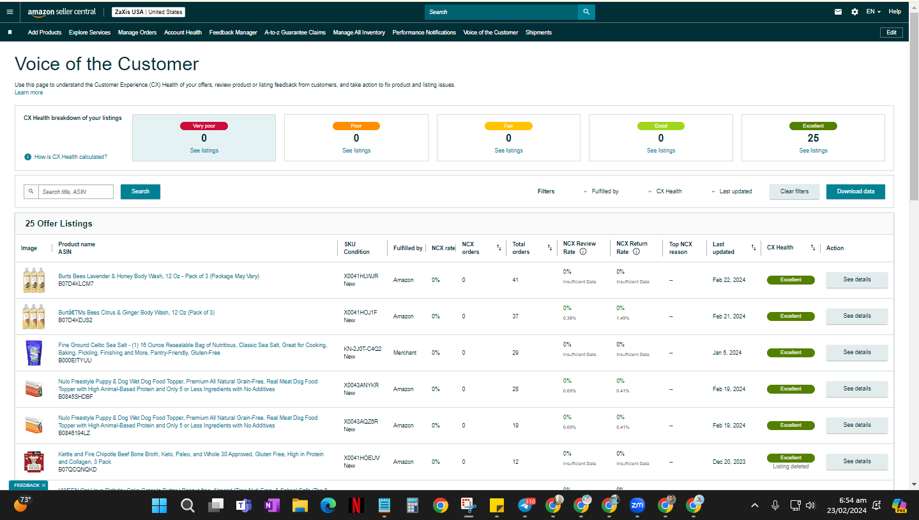919x520 pixels.
Task: Show hidden system tray icons
Action: [755, 505]
